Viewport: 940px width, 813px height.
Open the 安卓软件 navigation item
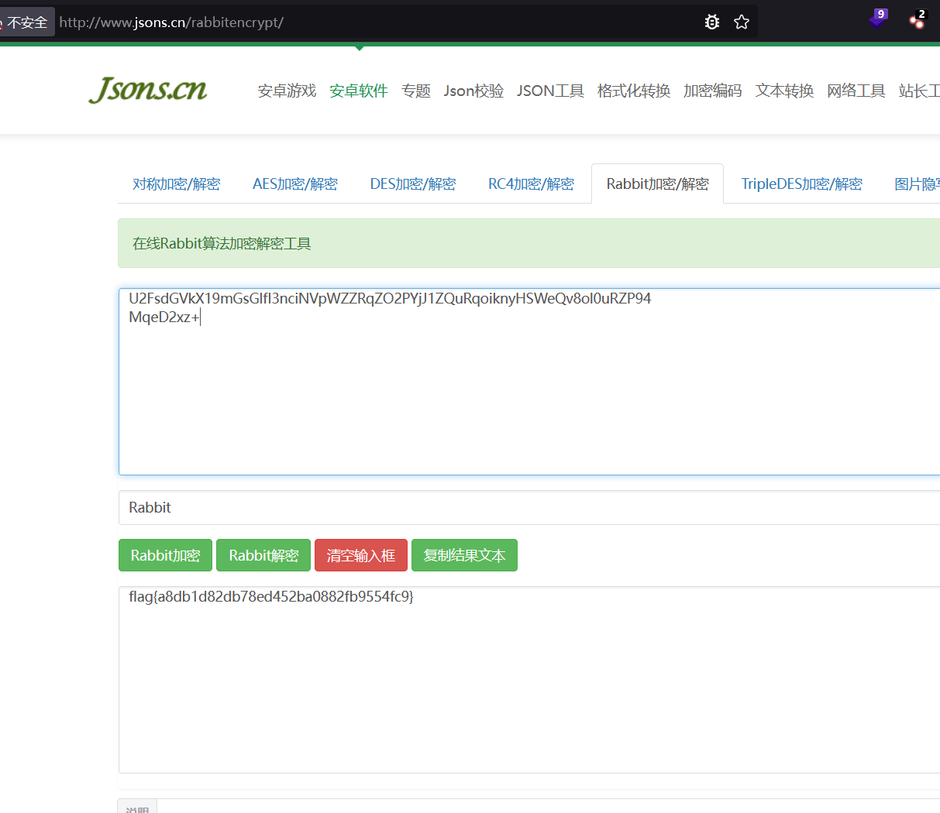(358, 91)
